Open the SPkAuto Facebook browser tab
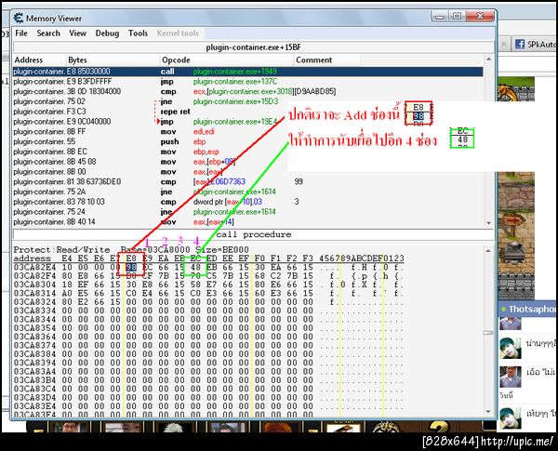The image size is (558, 451). pos(535,44)
